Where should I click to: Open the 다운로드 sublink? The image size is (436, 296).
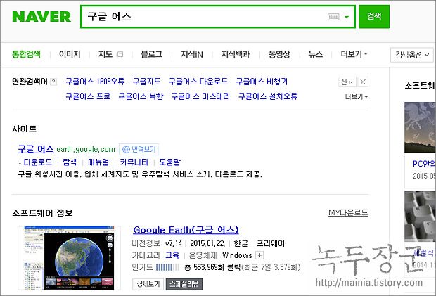click(38, 162)
